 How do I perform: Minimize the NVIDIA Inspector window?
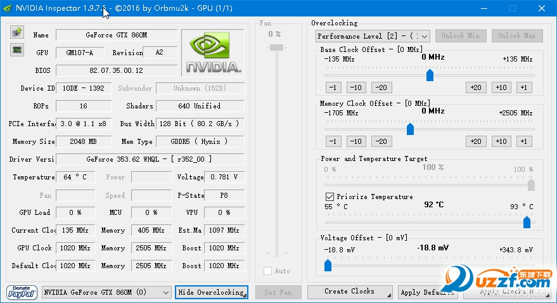(x=484, y=8)
